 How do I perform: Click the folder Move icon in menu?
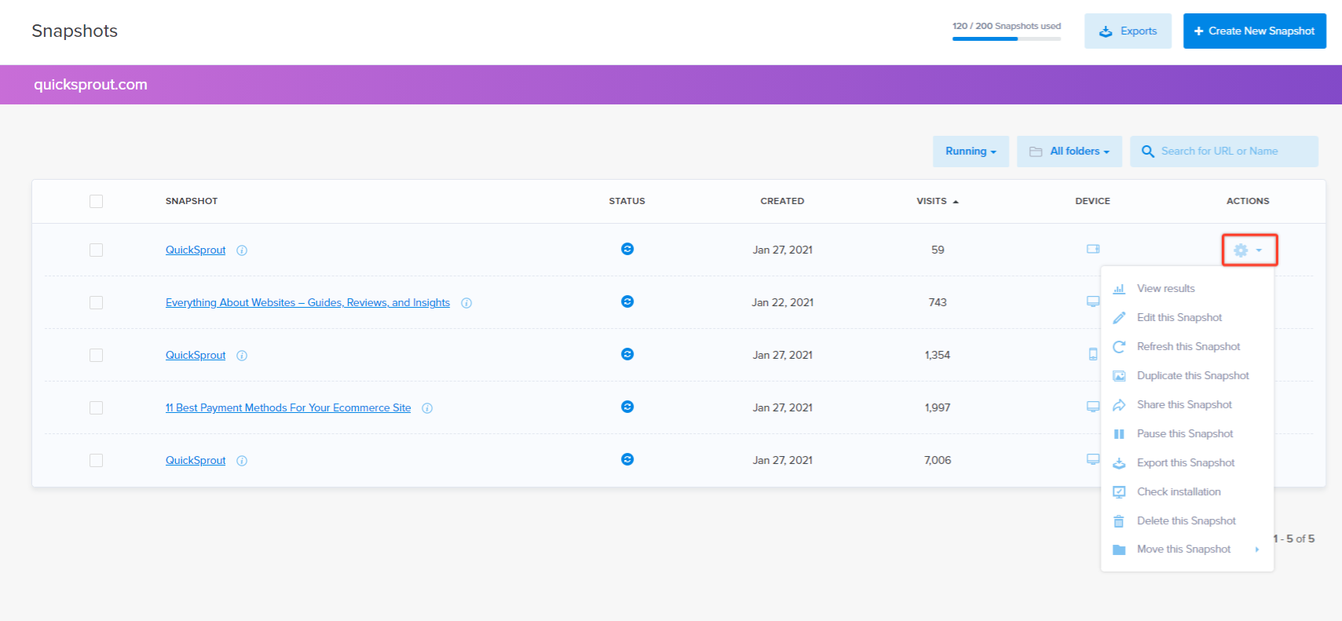click(1119, 550)
